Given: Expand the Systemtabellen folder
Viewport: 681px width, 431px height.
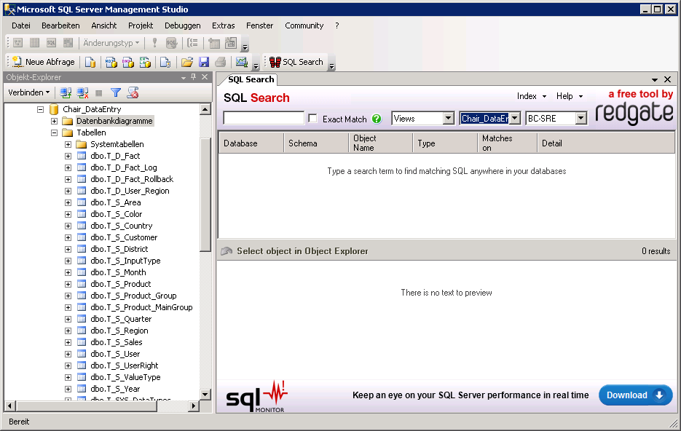Looking at the screenshot, I should pos(68,145).
